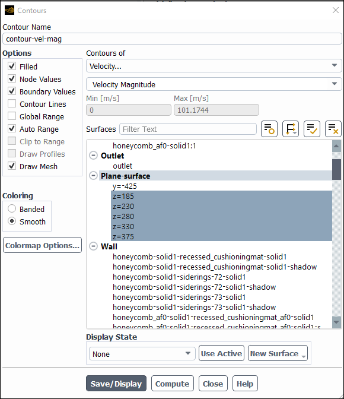
Task: Select the y=-425 plane surface
Action: tap(125, 186)
